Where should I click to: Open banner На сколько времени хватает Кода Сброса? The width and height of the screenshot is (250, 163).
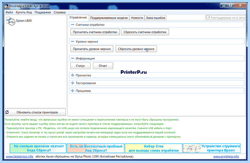point(38,148)
